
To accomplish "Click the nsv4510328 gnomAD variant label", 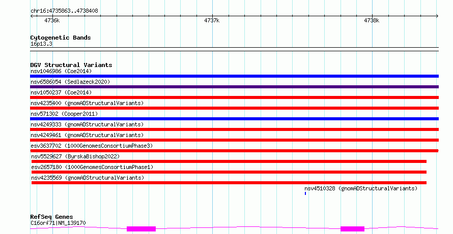I will coord(361,188).
